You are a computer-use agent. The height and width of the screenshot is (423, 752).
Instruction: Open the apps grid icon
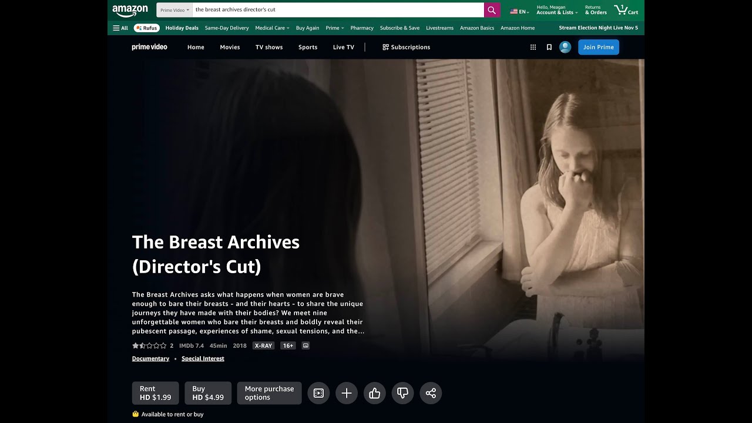click(533, 47)
